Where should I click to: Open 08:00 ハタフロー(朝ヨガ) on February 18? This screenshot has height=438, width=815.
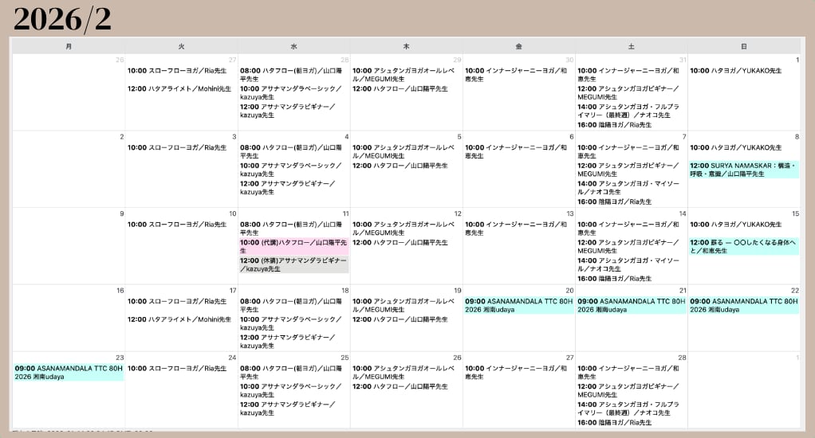[292, 305]
